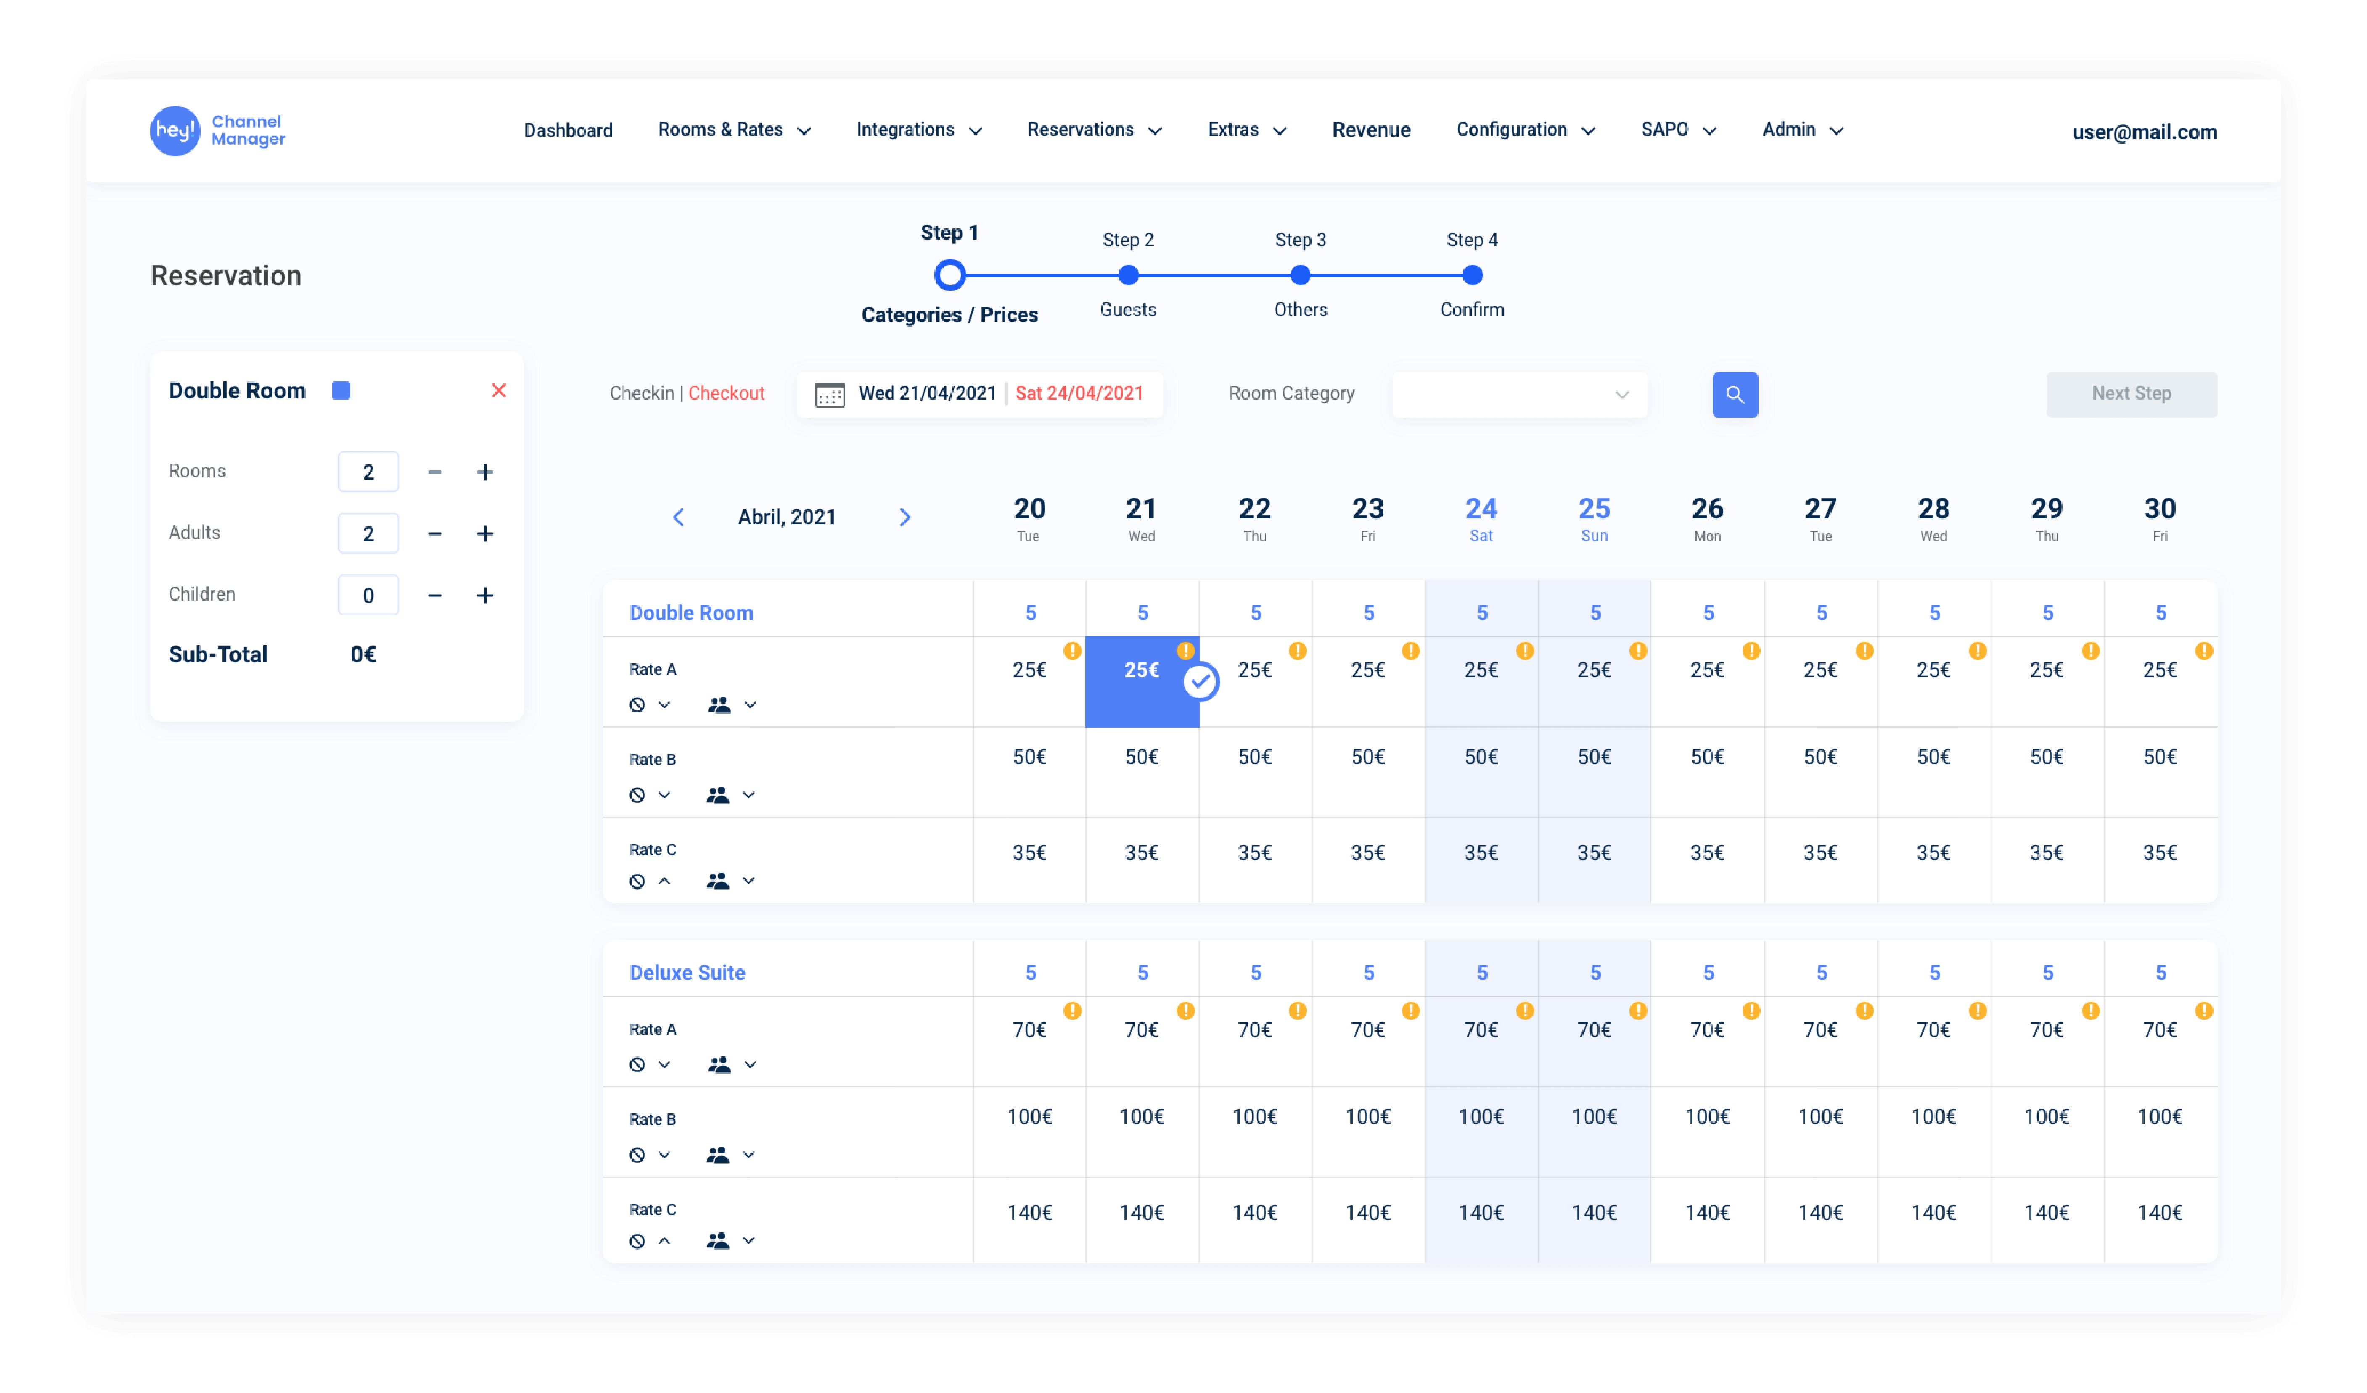
Task: Click the Deluxe Suite category link
Action: (x=688, y=974)
